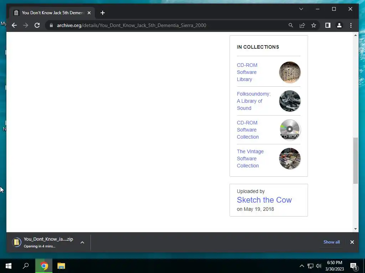Go back to the previous page
Image resolution: width=365 pixels, height=273 pixels.
[x=14, y=25]
